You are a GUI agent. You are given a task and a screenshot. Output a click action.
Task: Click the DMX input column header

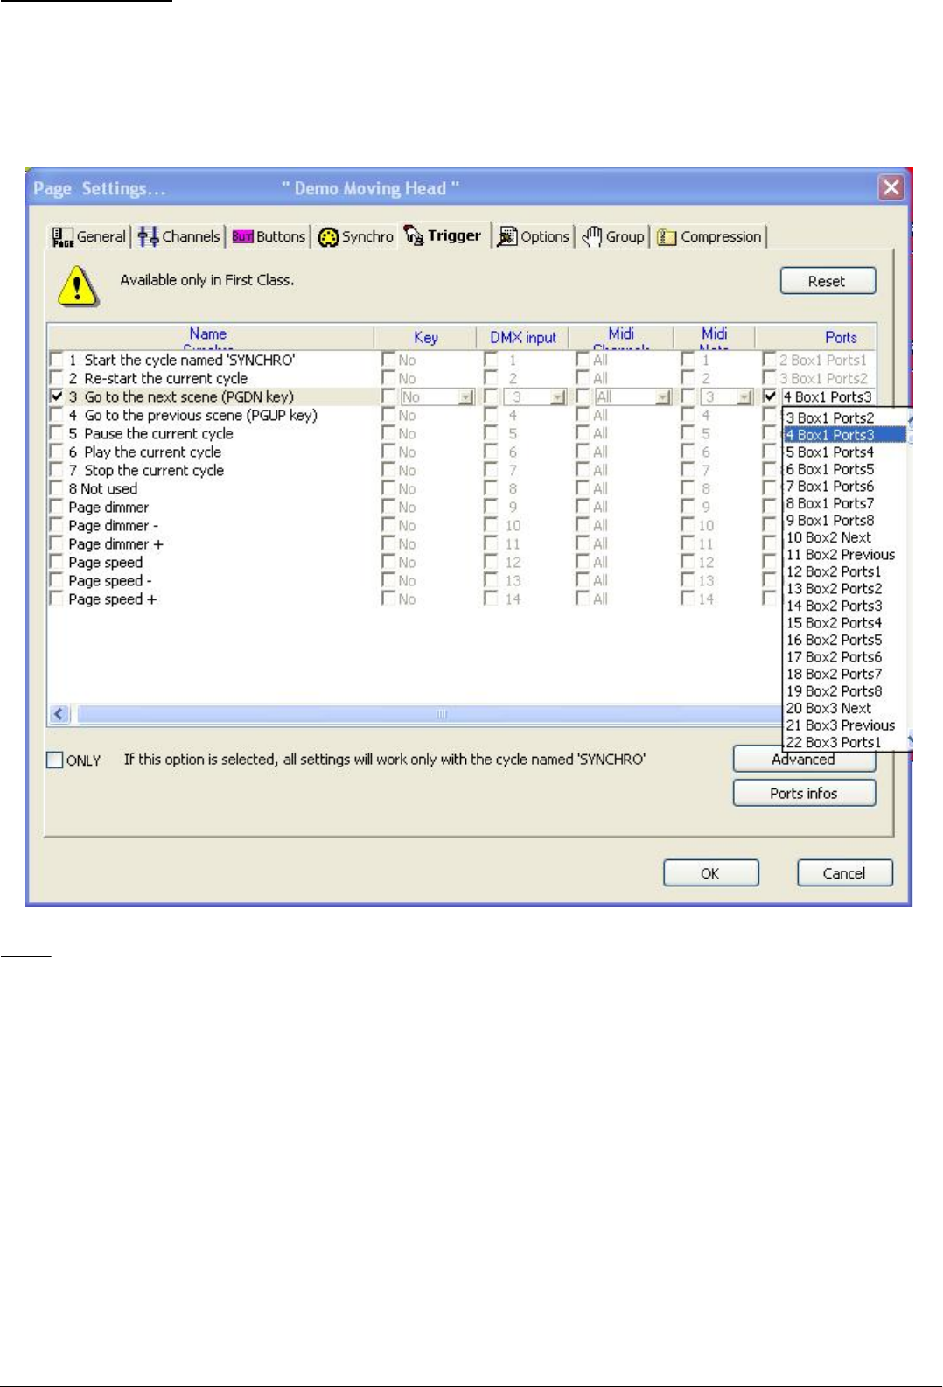[x=523, y=337]
